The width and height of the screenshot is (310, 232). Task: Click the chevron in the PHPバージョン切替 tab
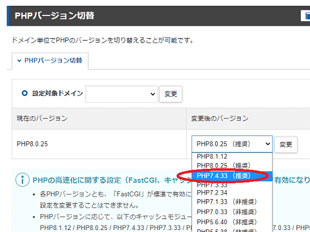pyautogui.click(x=19, y=61)
